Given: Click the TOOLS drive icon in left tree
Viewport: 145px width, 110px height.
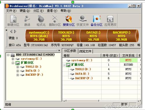Looking at the screenshot, I should 22,67.
